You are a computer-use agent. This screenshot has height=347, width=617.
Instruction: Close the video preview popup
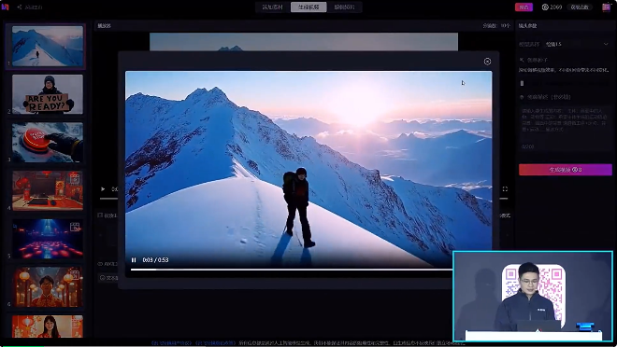487,62
